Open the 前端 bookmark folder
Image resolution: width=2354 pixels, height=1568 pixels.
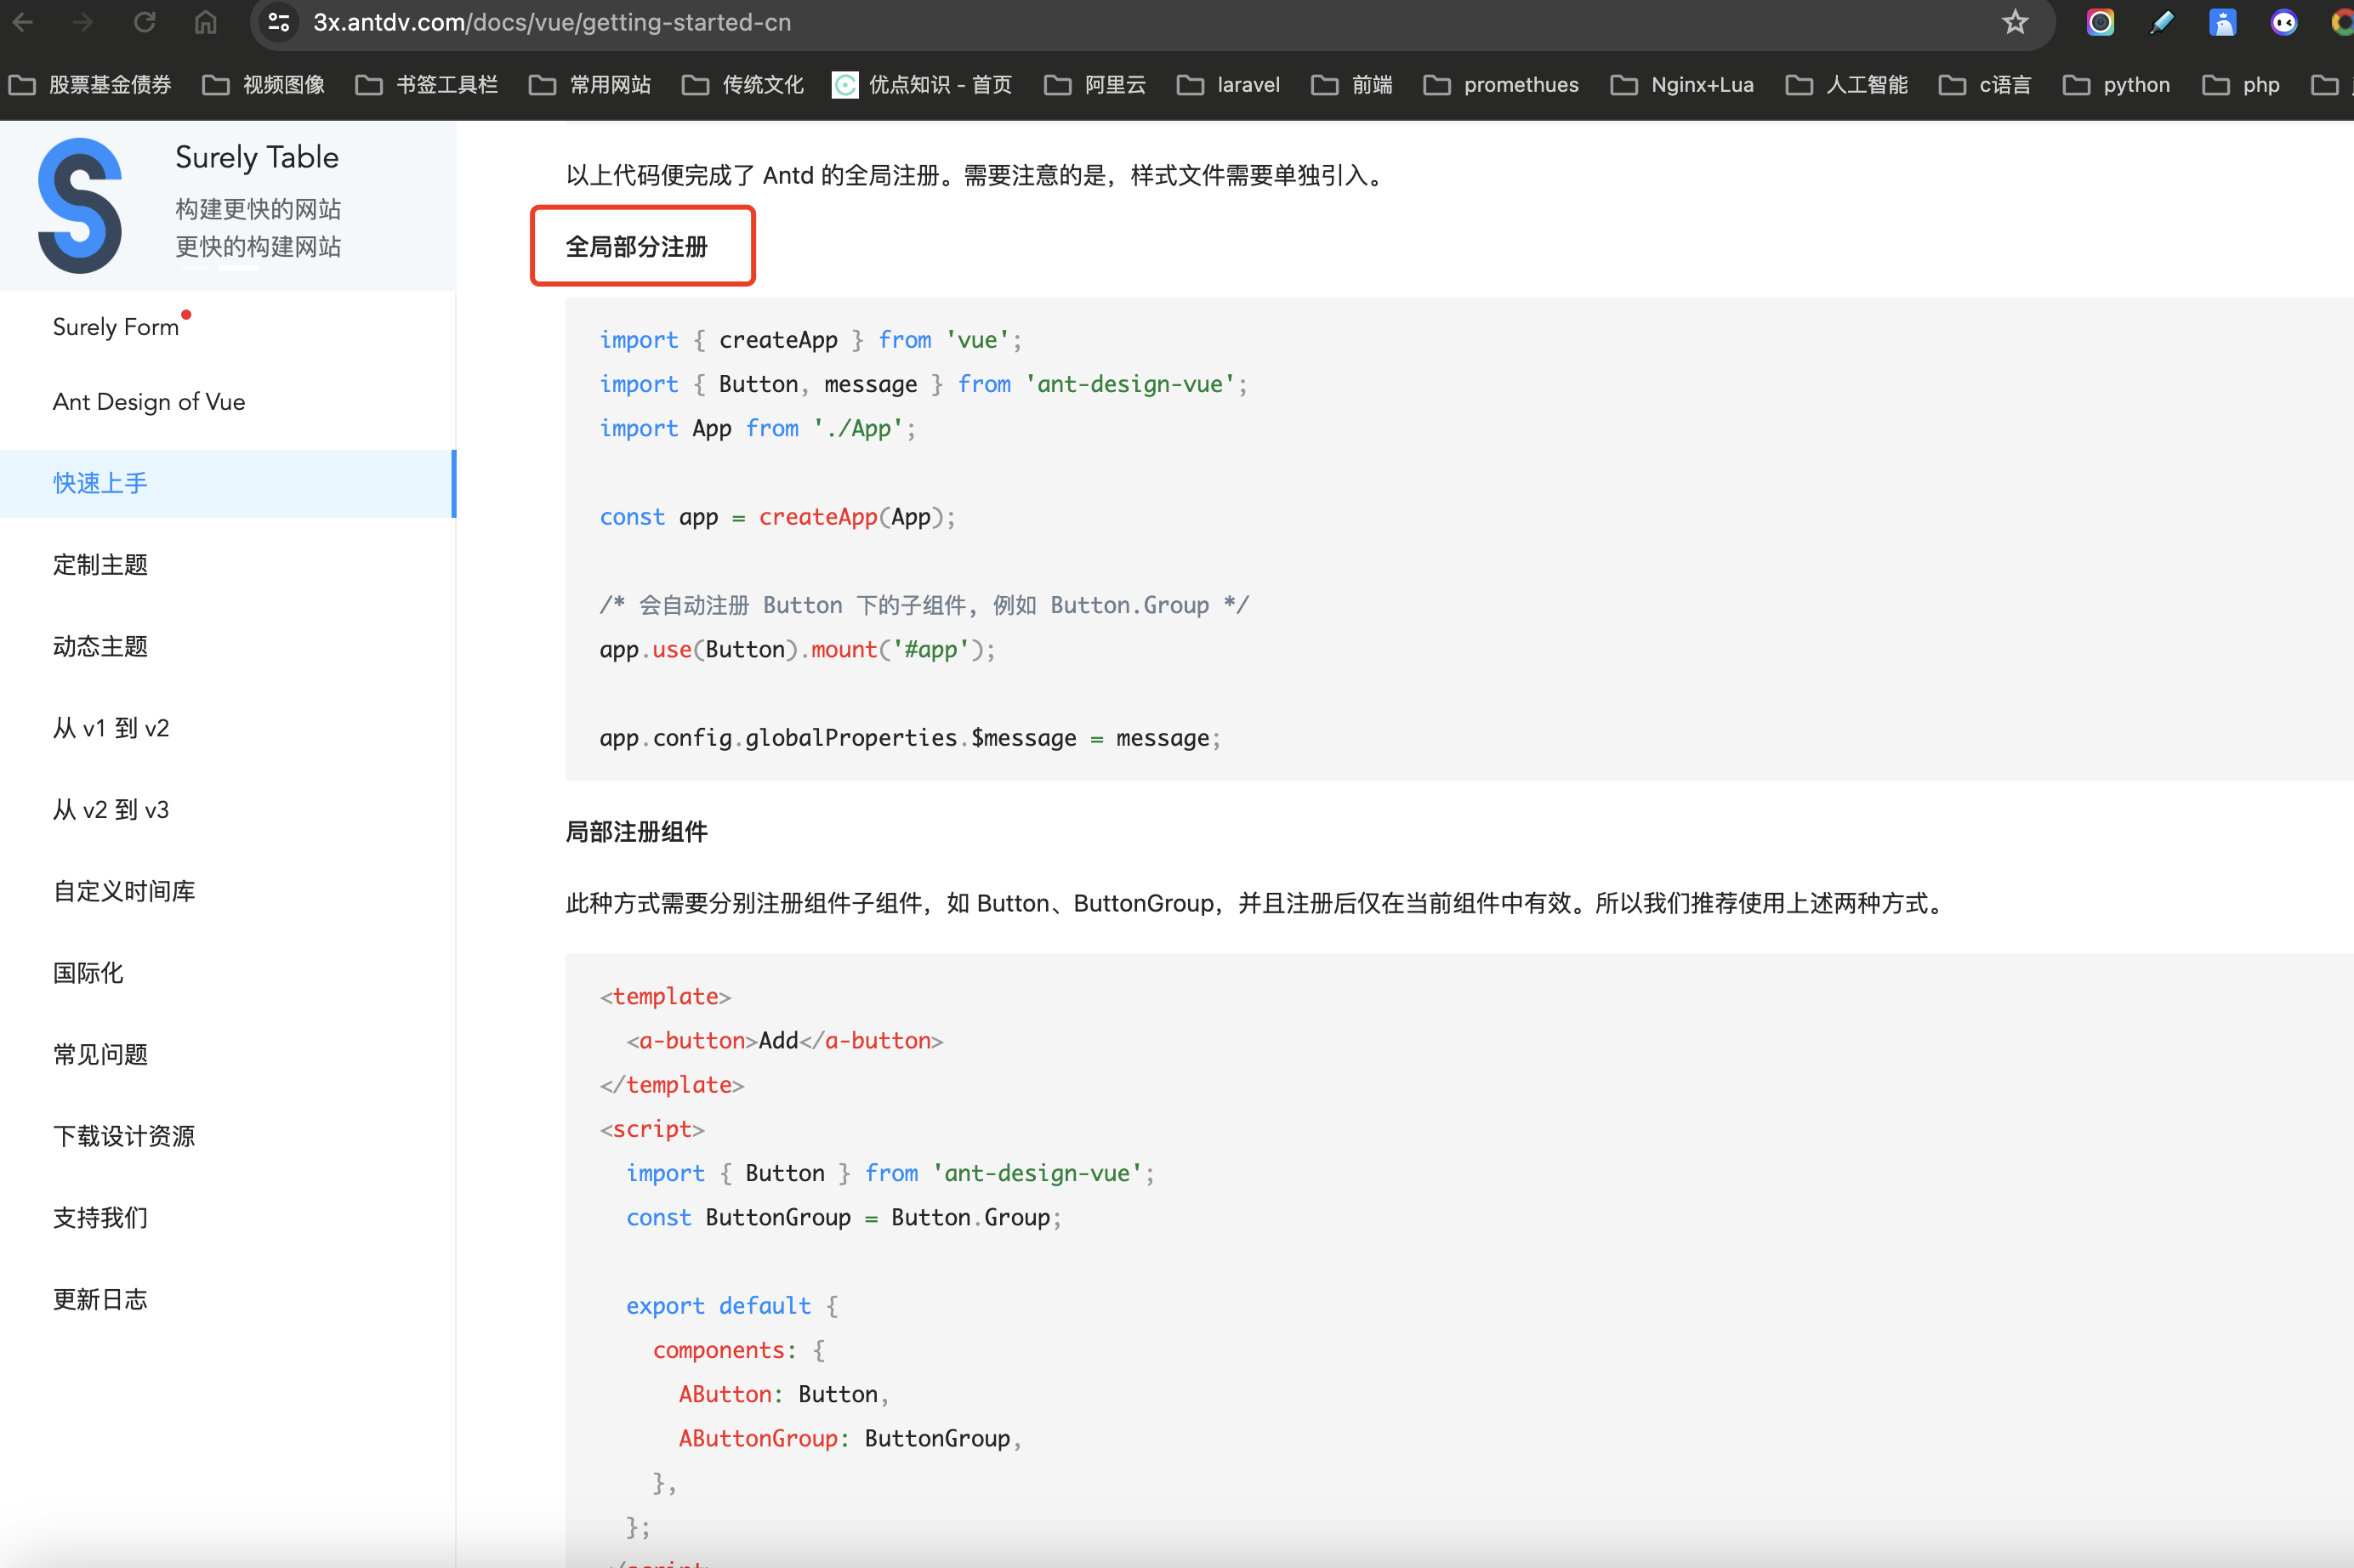1352,85
